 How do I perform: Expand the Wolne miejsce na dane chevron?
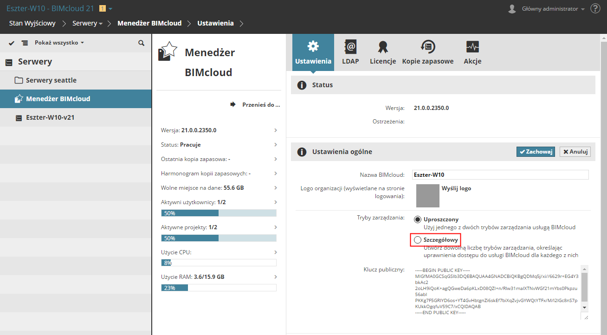point(276,188)
